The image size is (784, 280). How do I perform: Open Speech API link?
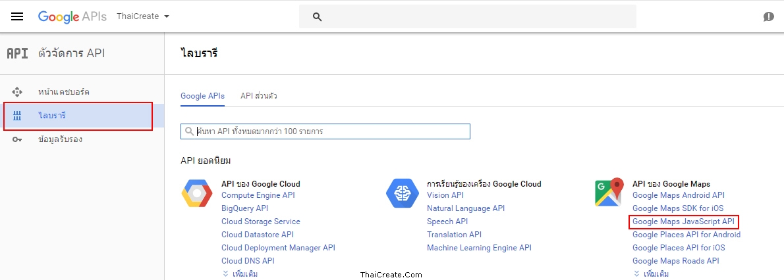pyautogui.click(x=447, y=221)
